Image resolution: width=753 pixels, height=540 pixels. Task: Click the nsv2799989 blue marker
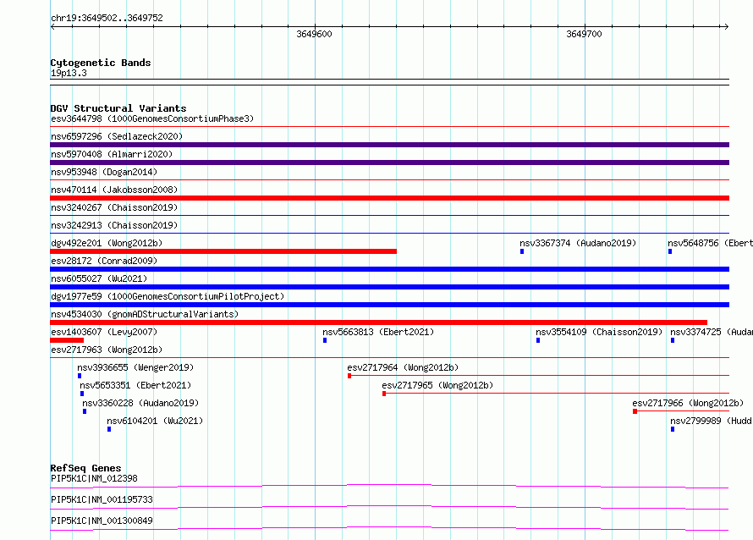(x=673, y=429)
